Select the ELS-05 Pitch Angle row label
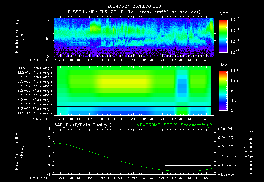The image size is (264, 182). pyautogui.click(x=35, y=95)
